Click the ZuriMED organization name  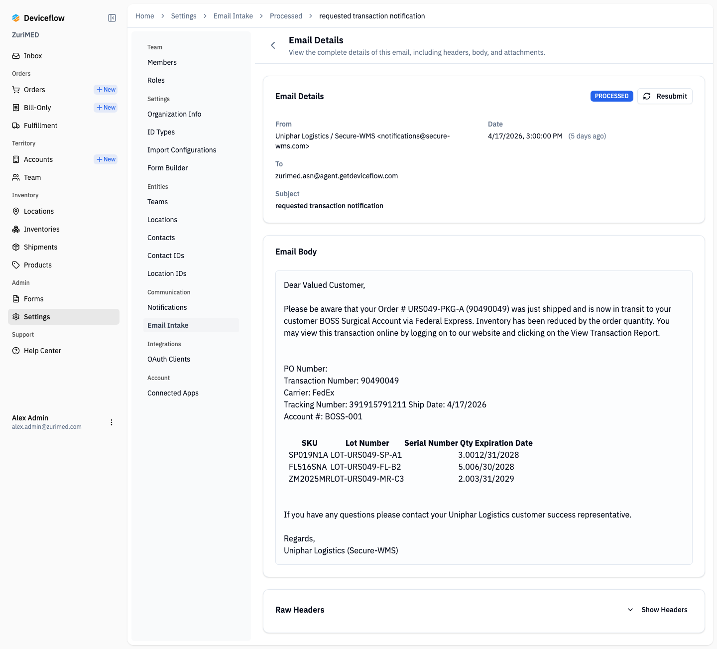coord(25,35)
